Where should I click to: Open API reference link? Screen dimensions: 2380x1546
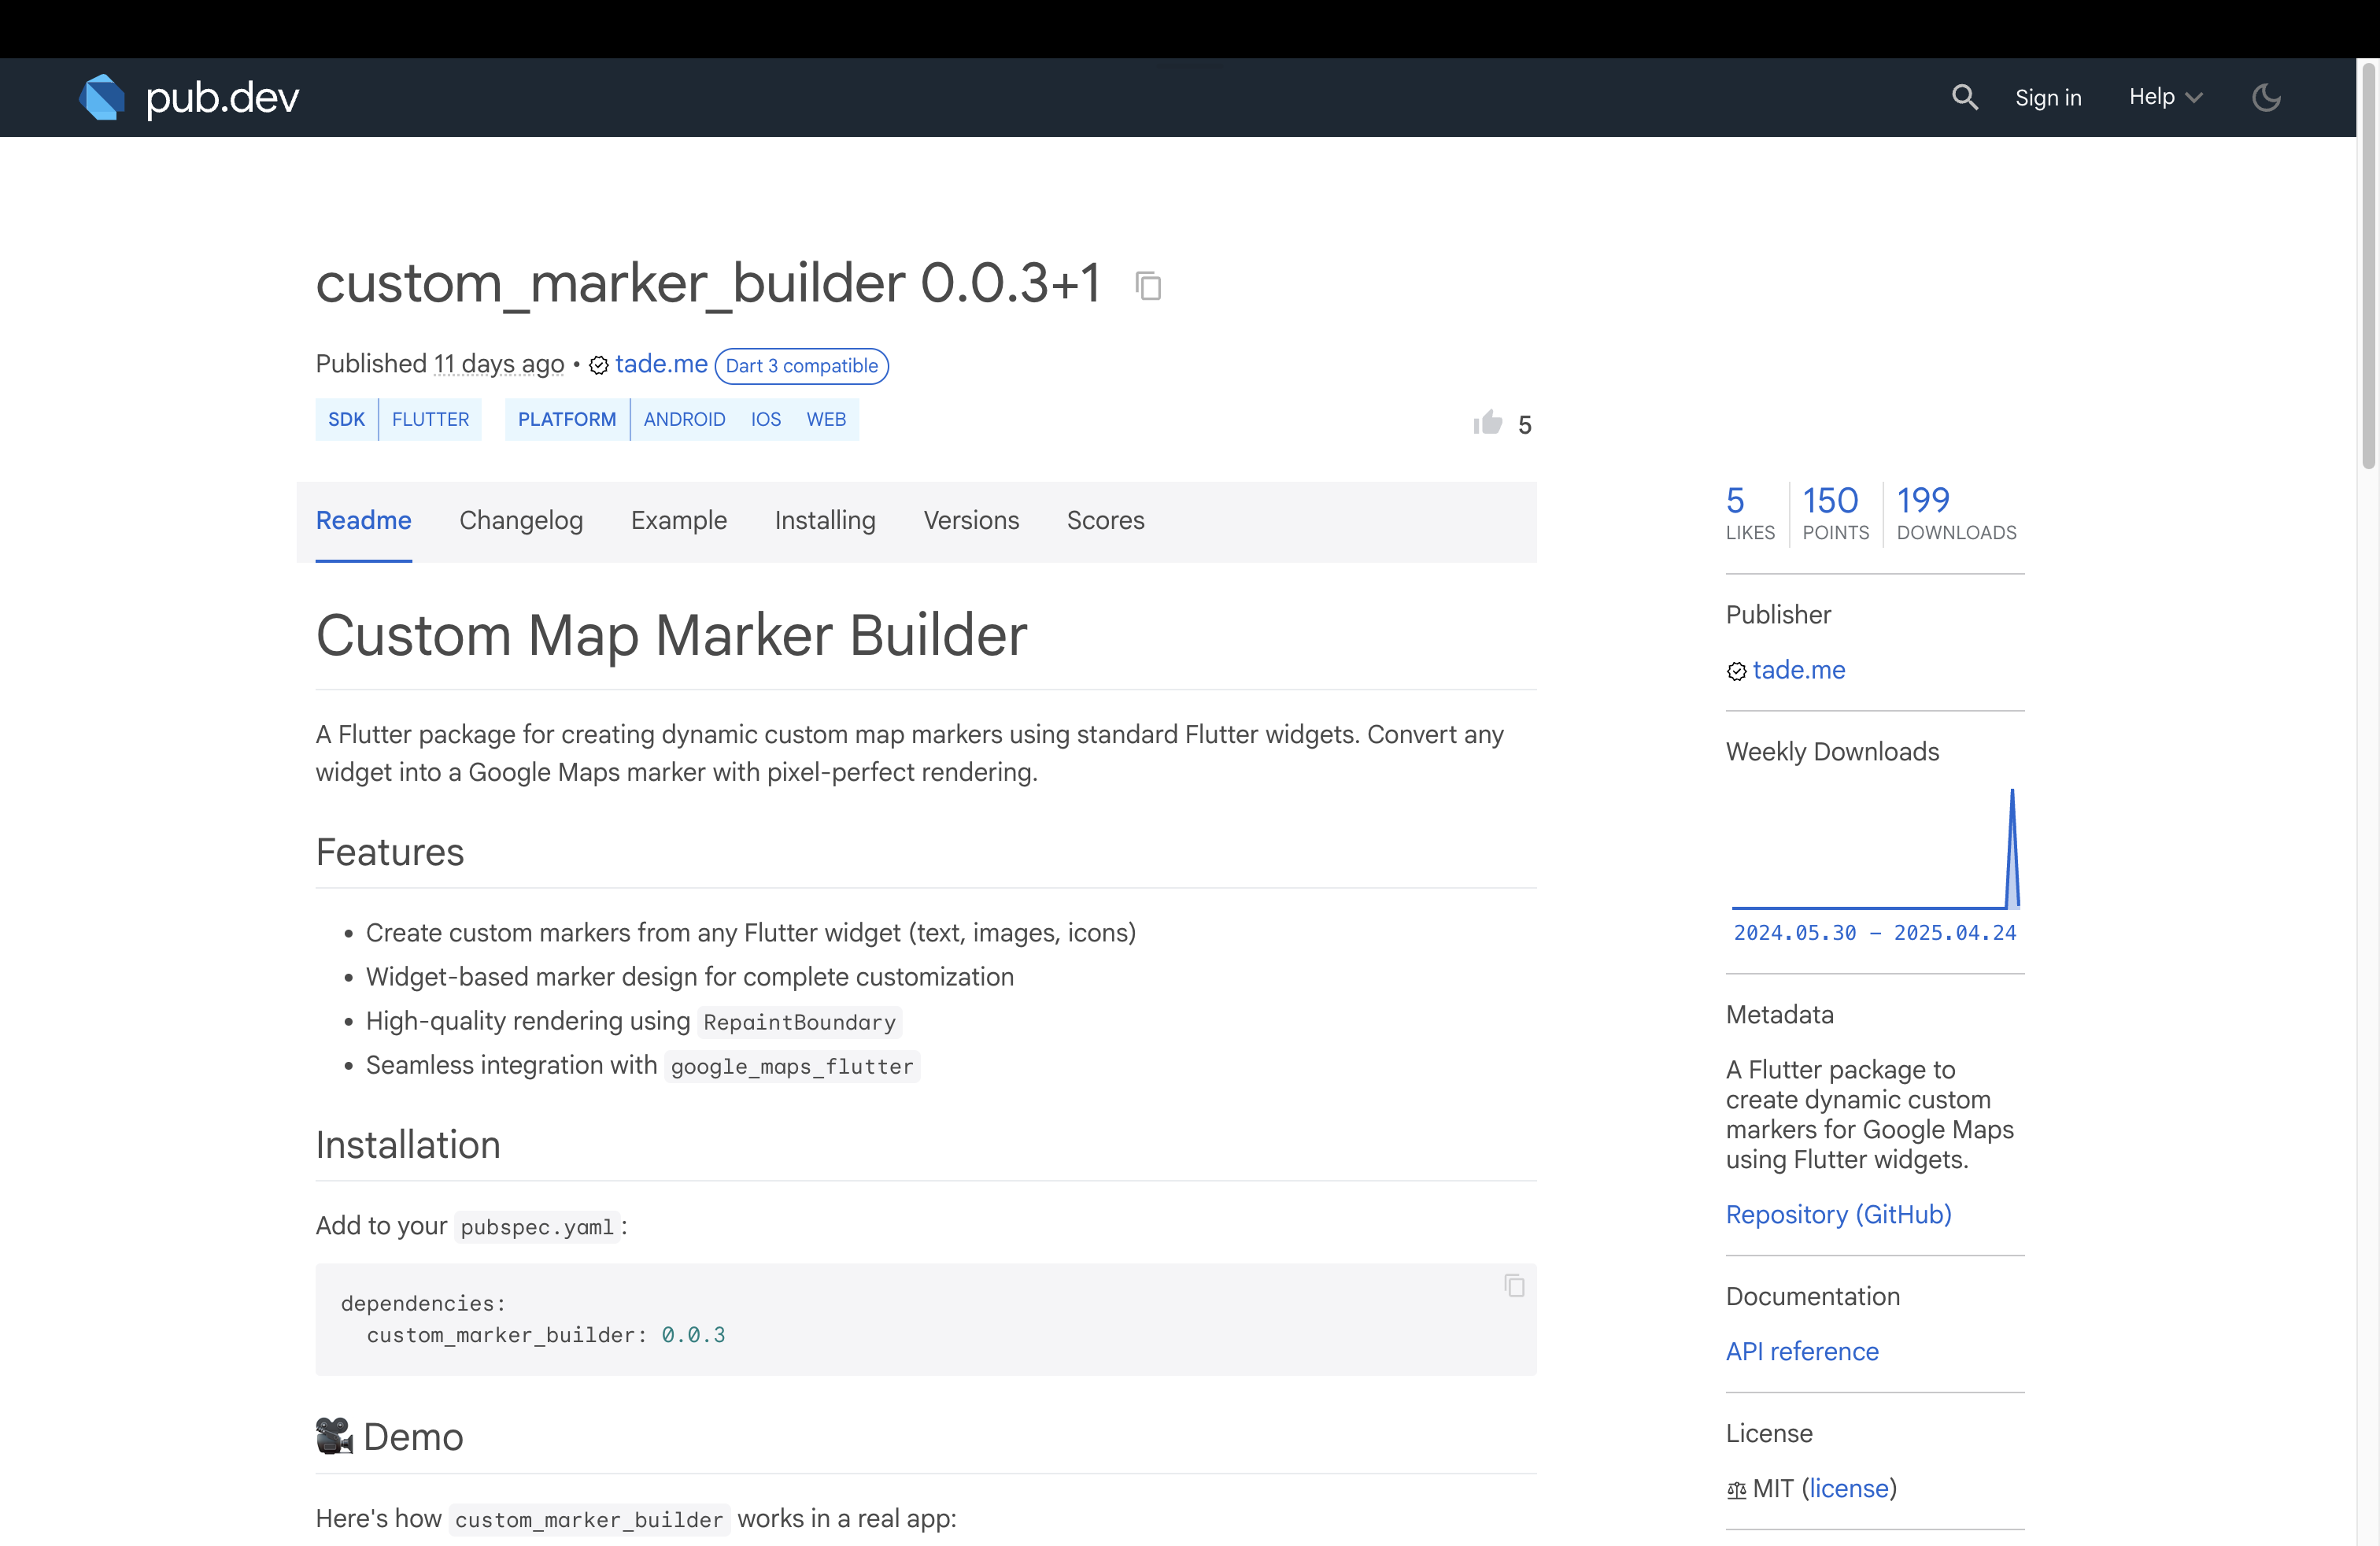1801,1351
